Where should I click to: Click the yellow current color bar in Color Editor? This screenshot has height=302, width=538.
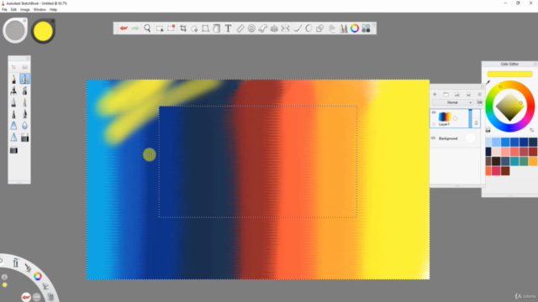tap(509, 74)
